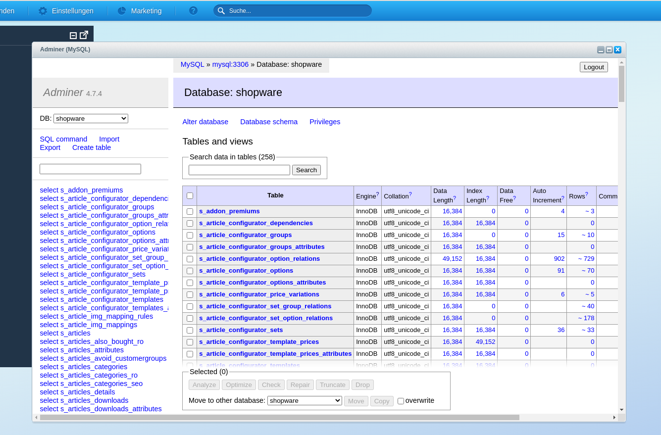Click the blue help question mark icon
661x435 pixels.
click(x=193, y=11)
